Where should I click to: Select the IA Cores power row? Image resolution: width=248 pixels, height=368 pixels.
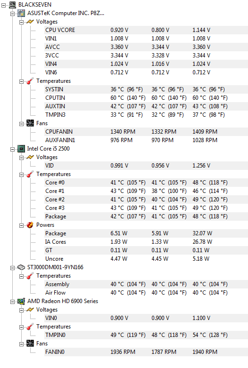(146, 242)
